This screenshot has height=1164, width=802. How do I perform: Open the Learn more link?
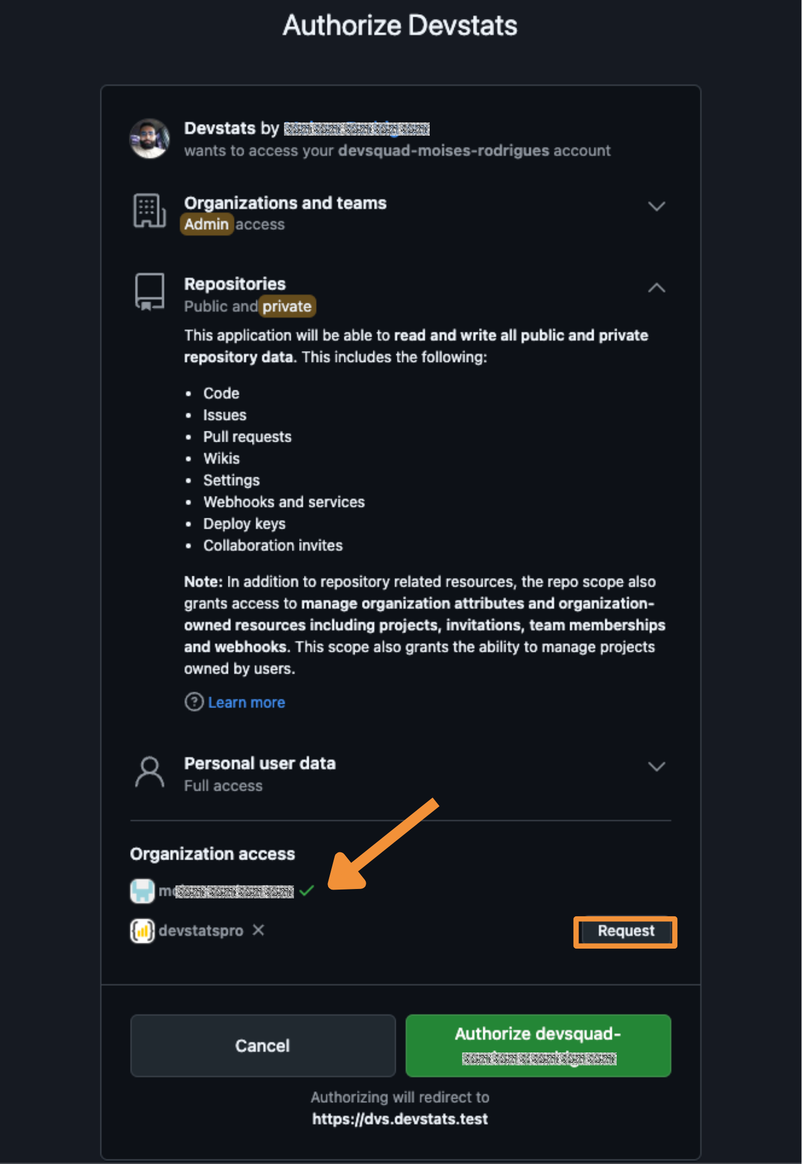(247, 702)
